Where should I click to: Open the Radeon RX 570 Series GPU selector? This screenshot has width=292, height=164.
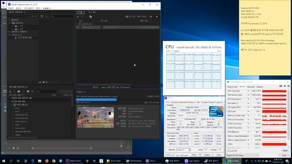coord(243,155)
